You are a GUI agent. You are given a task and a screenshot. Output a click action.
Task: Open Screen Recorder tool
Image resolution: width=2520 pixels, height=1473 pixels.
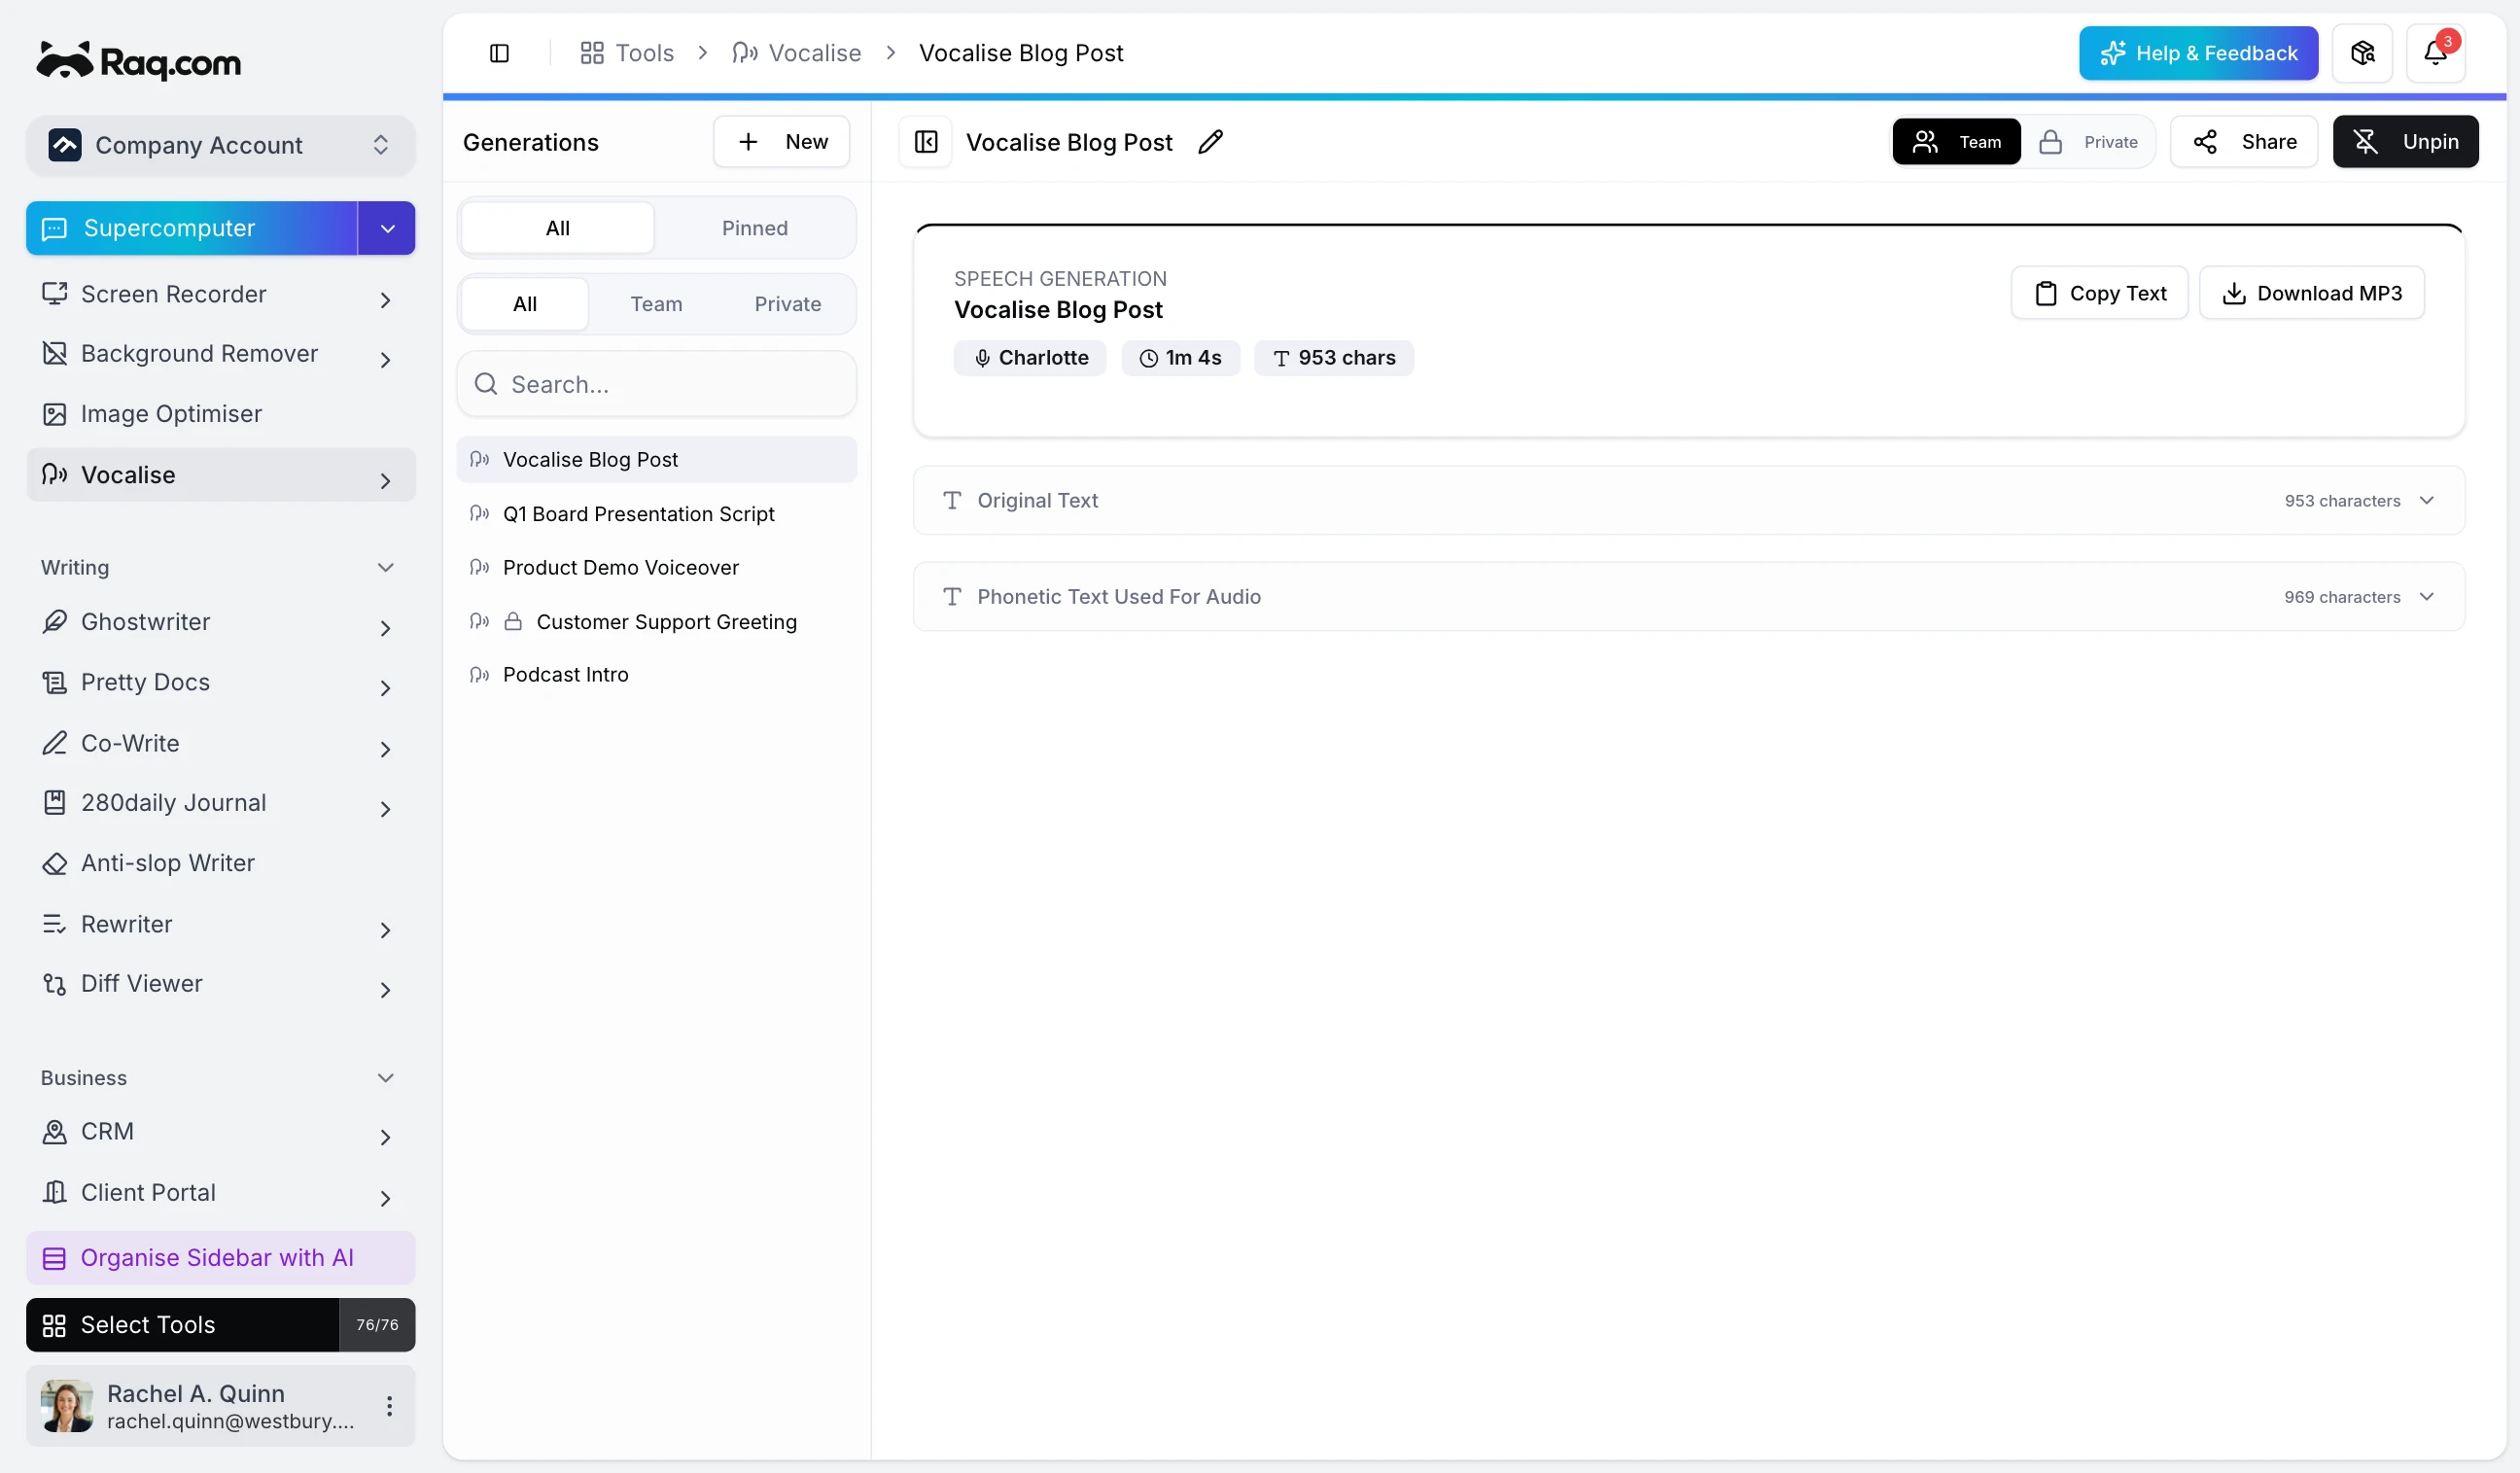point(220,294)
